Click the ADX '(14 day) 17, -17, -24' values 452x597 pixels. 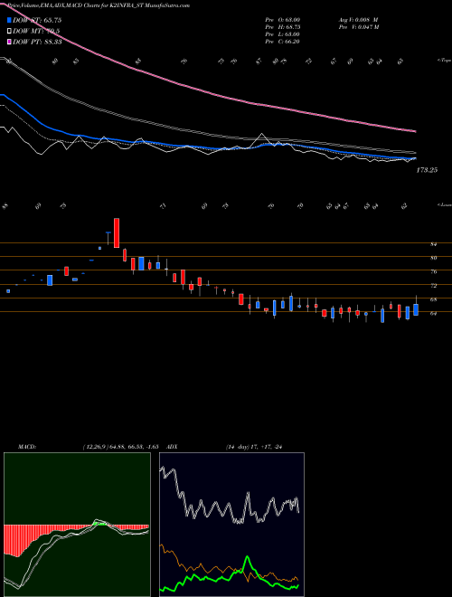pos(256,446)
